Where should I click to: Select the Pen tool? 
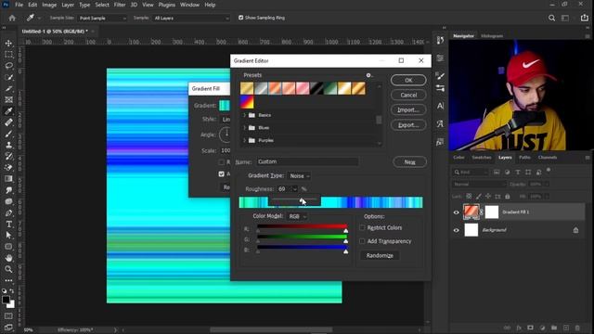8,212
